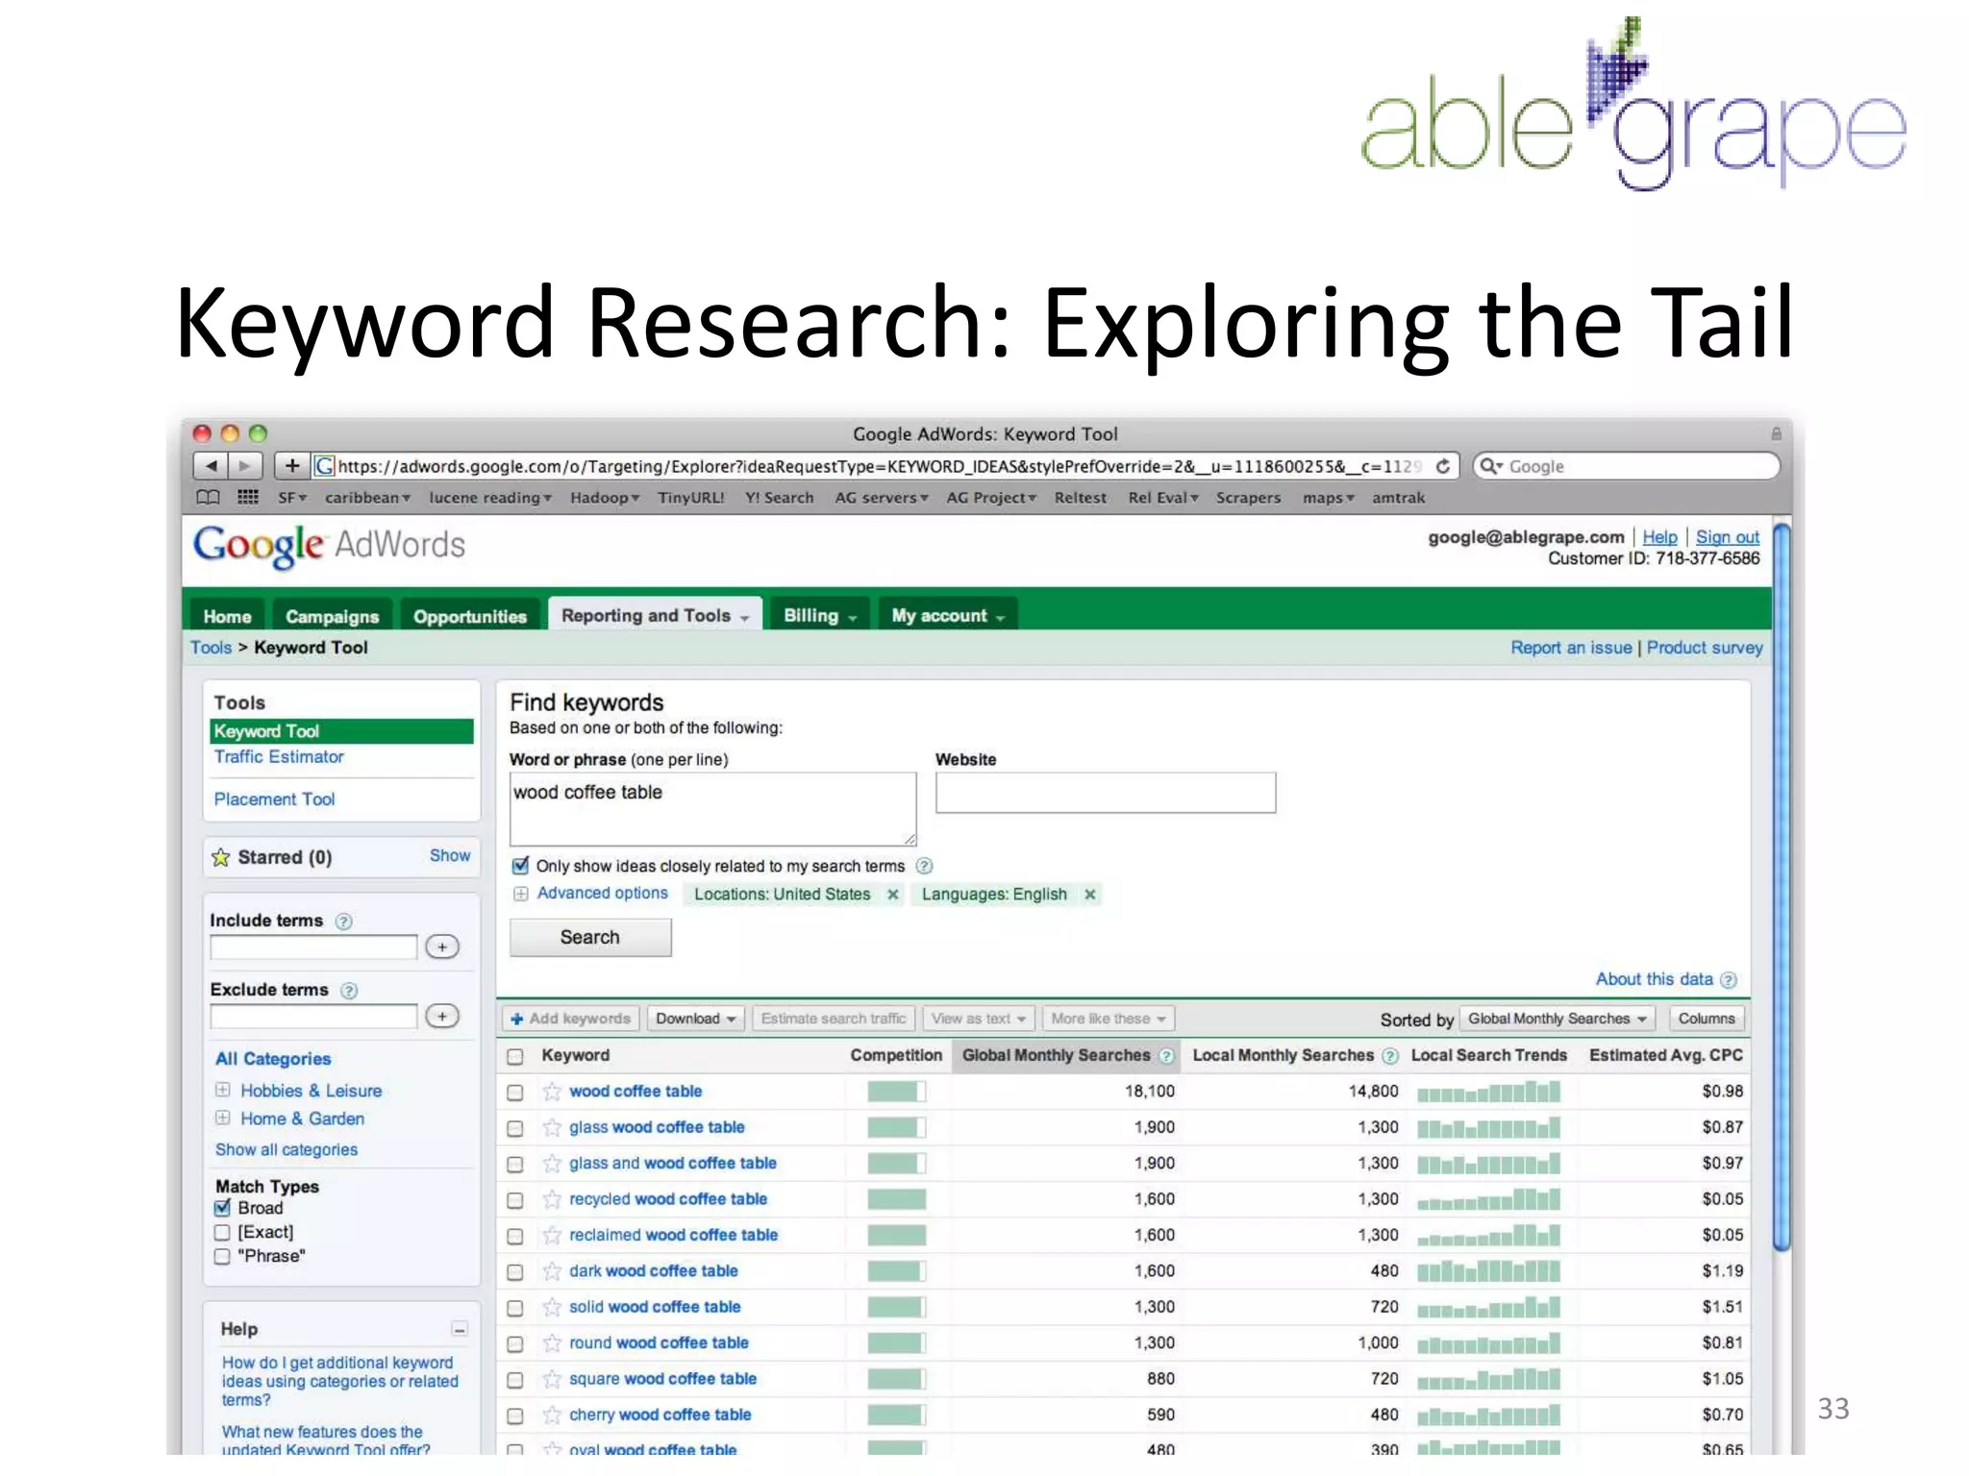Open the Sorted by Global Monthly Searches dropdown

[1557, 1019]
